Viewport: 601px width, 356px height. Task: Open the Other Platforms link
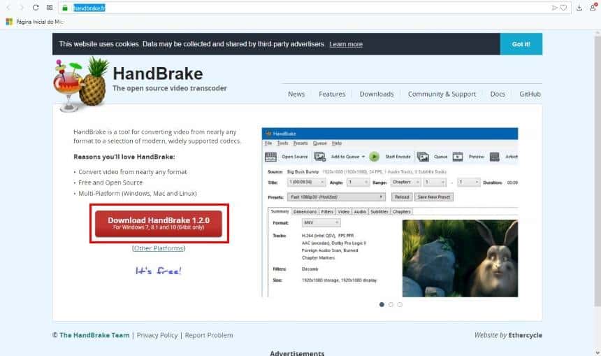point(159,248)
